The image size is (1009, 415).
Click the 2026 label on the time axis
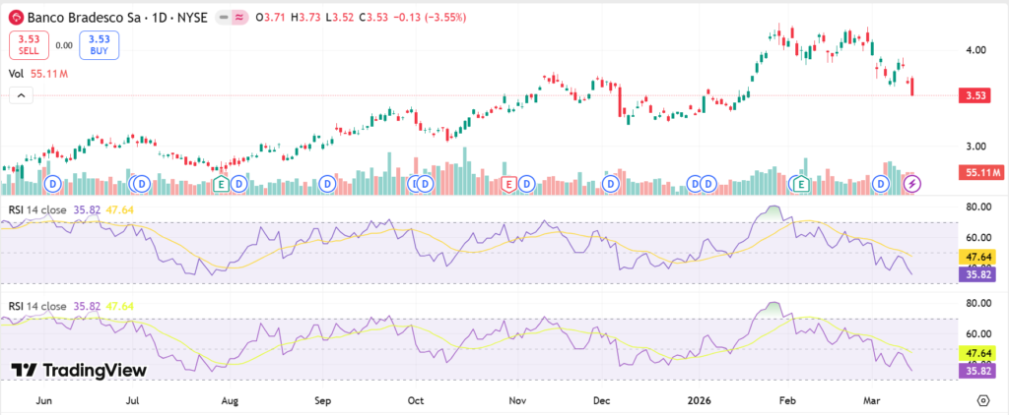click(x=698, y=401)
